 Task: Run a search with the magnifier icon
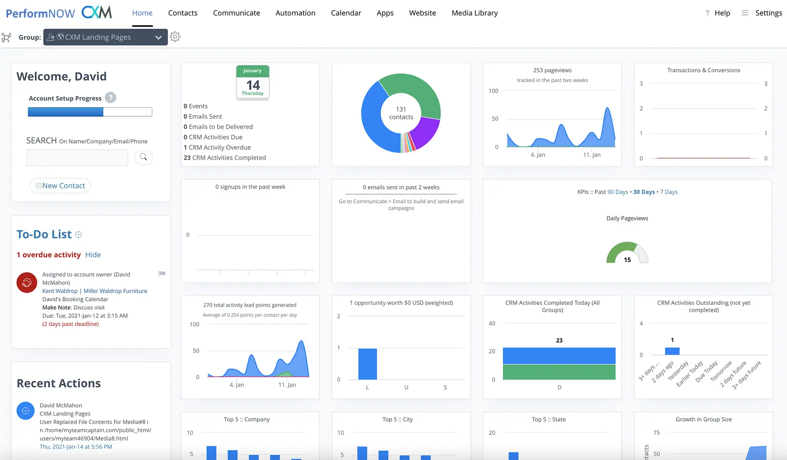tap(143, 157)
